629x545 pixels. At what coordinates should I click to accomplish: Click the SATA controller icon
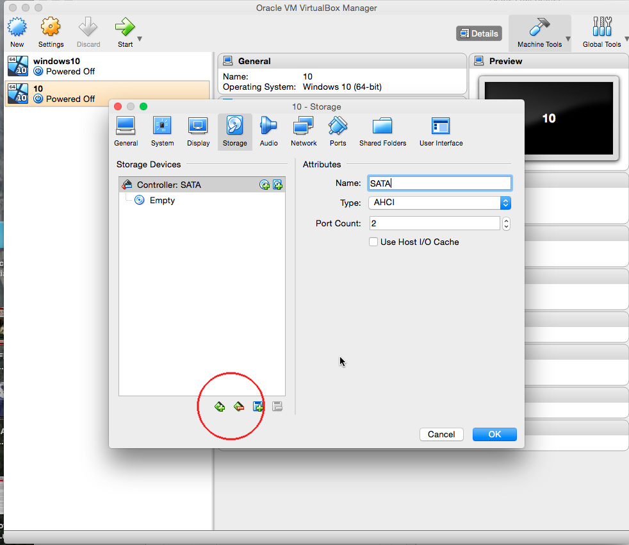coord(127,185)
